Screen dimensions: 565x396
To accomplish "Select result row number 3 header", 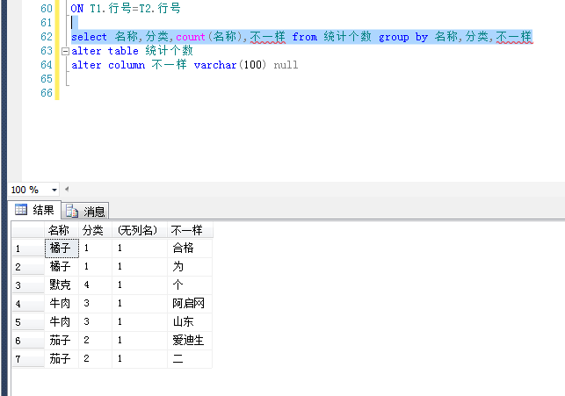I will point(28,285).
